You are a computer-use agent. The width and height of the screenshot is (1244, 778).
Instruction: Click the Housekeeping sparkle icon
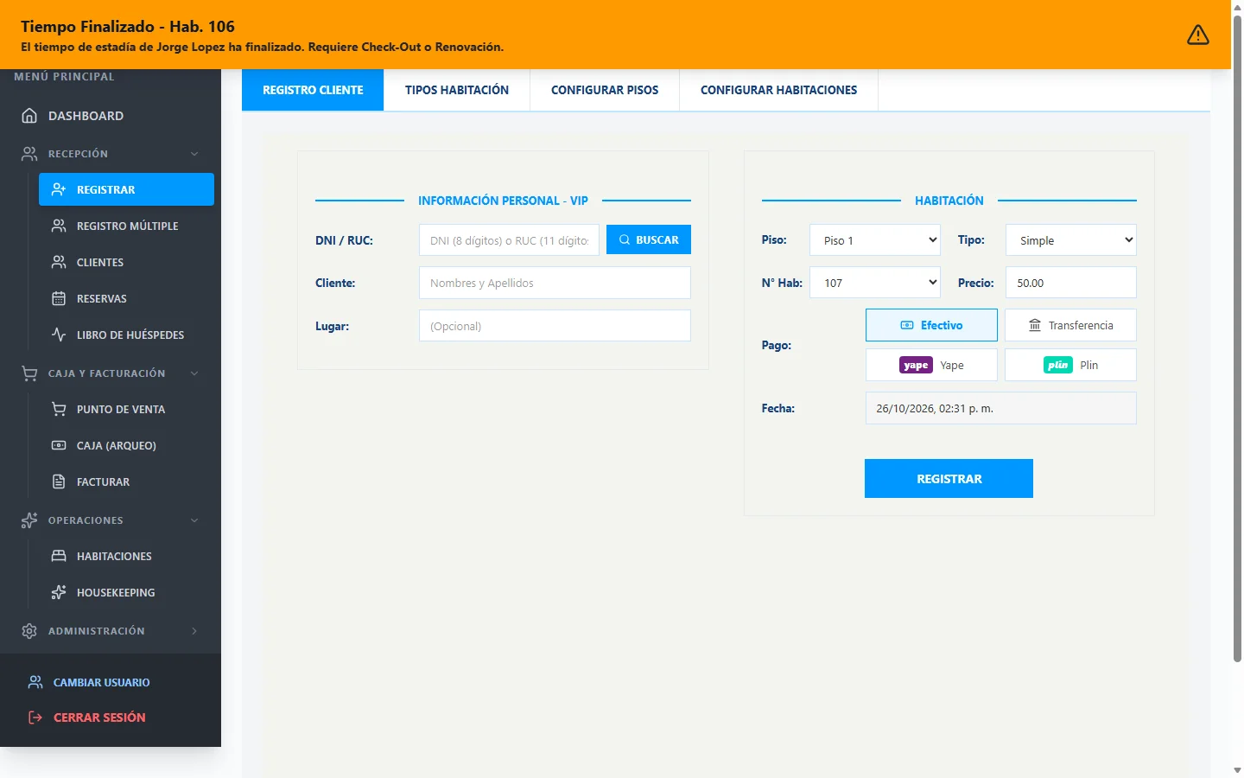tap(59, 592)
